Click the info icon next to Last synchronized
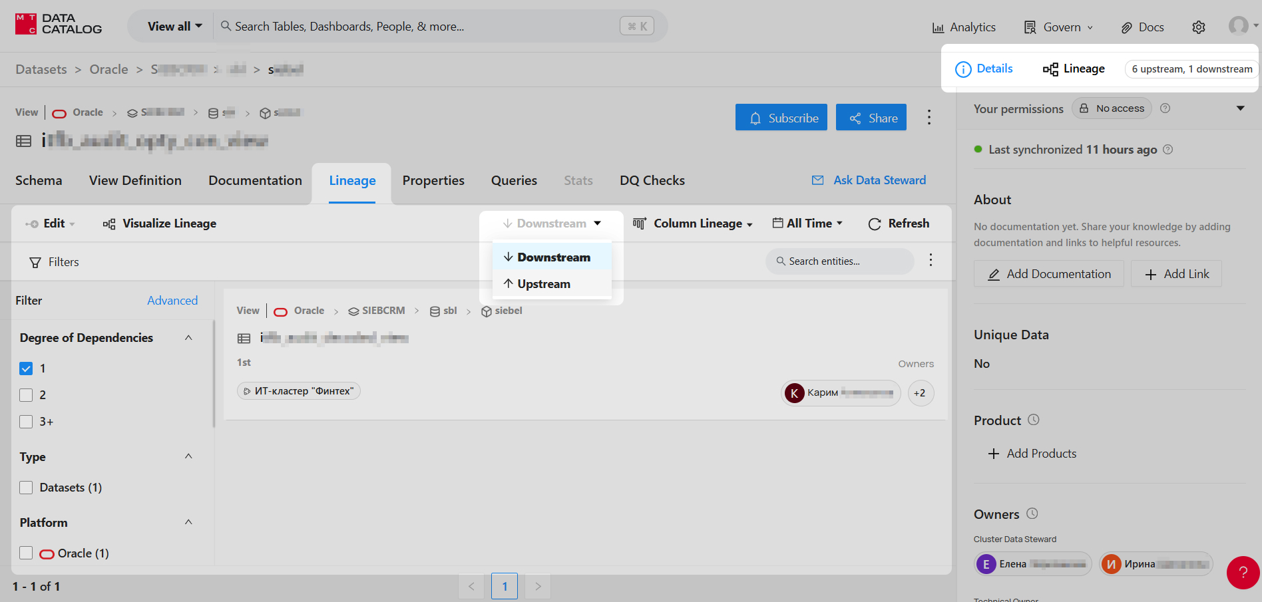This screenshot has width=1262, height=602. [1167, 150]
